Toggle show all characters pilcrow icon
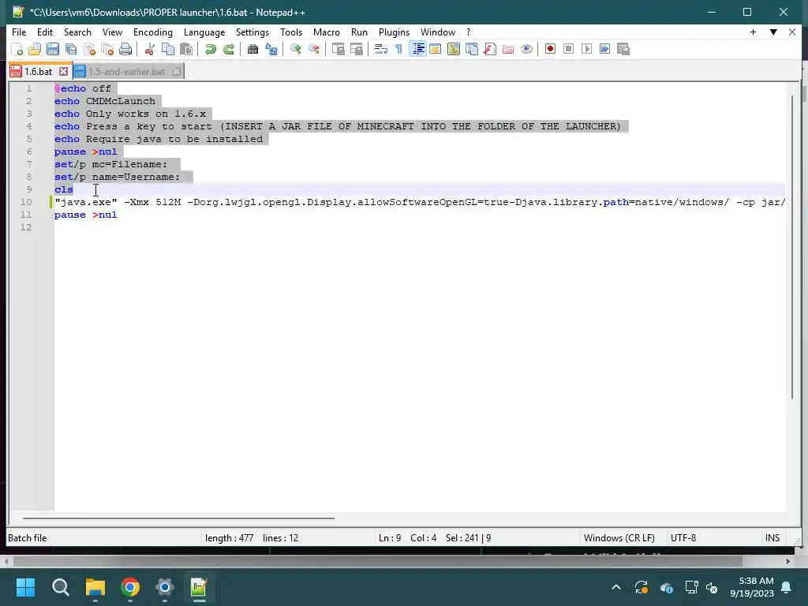The image size is (808, 606). [398, 49]
